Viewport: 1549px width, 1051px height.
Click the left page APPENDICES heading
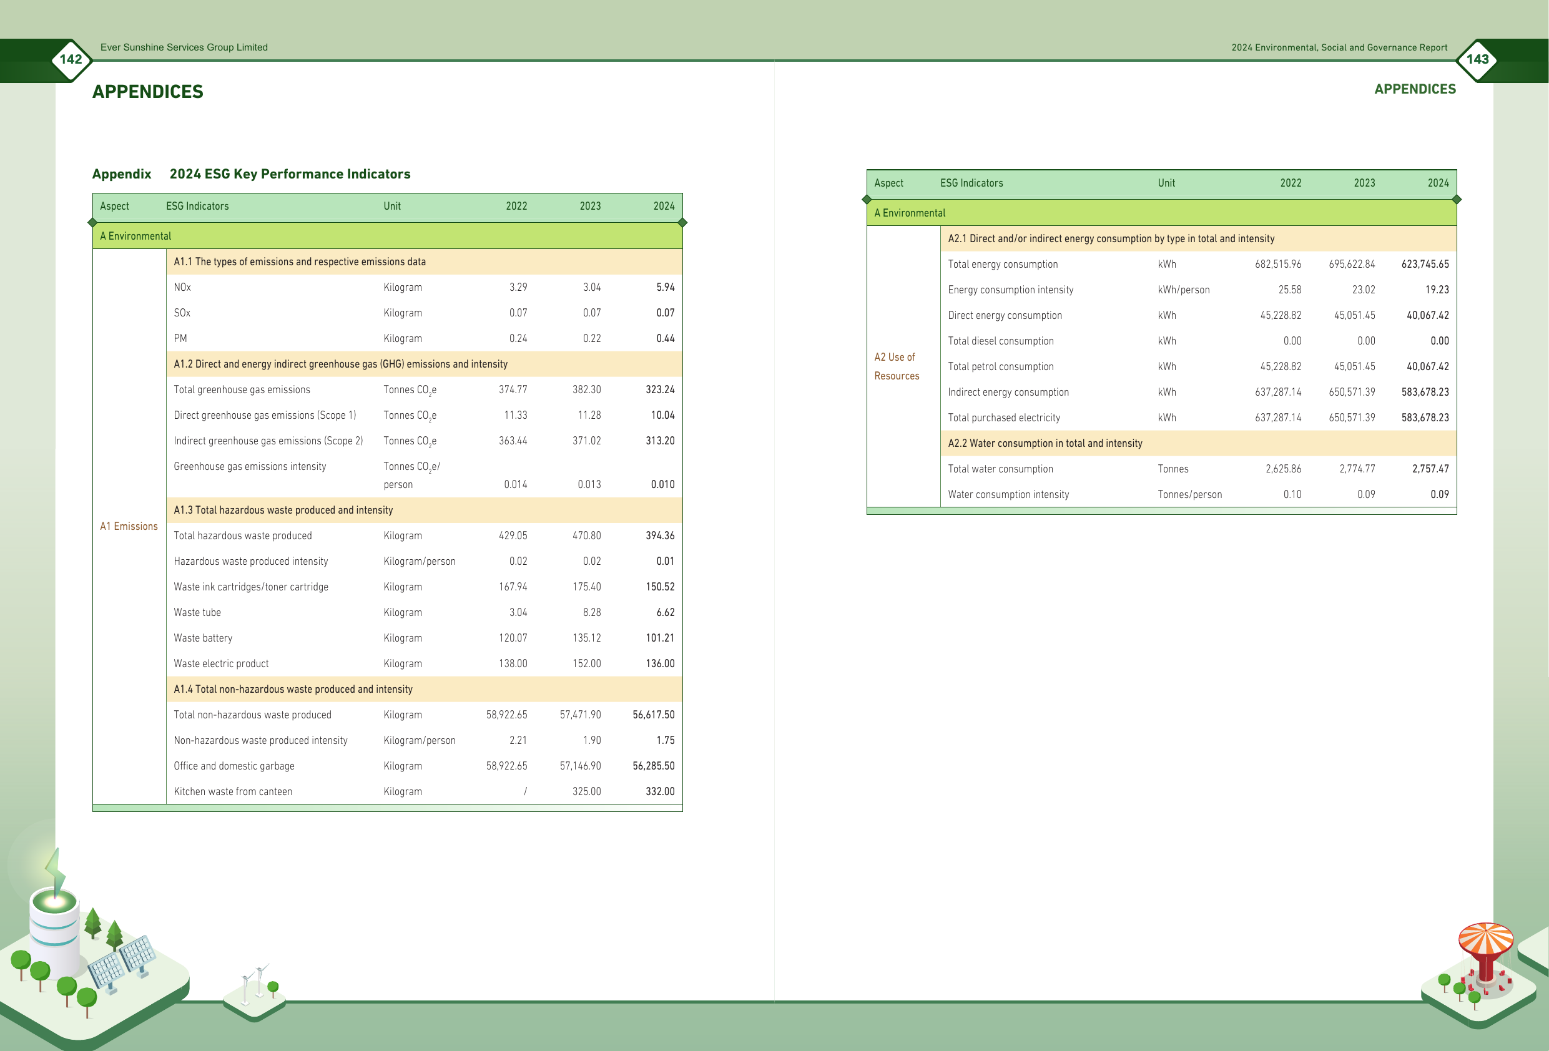[147, 91]
